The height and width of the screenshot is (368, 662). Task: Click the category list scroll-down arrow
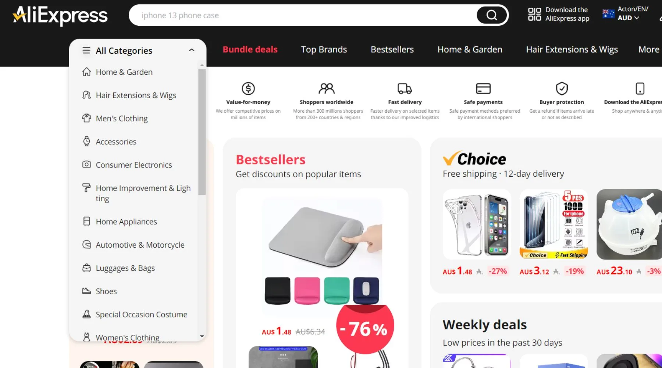pos(202,336)
